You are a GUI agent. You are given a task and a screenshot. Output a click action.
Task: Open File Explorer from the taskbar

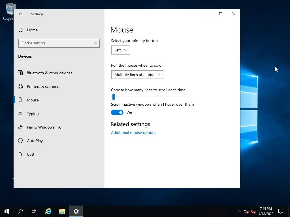click(62, 211)
